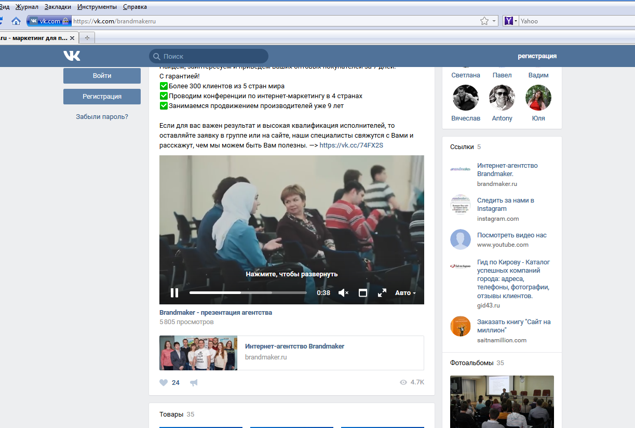Open Вячеслав's avatar
The height and width of the screenshot is (428, 635).
click(x=465, y=98)
